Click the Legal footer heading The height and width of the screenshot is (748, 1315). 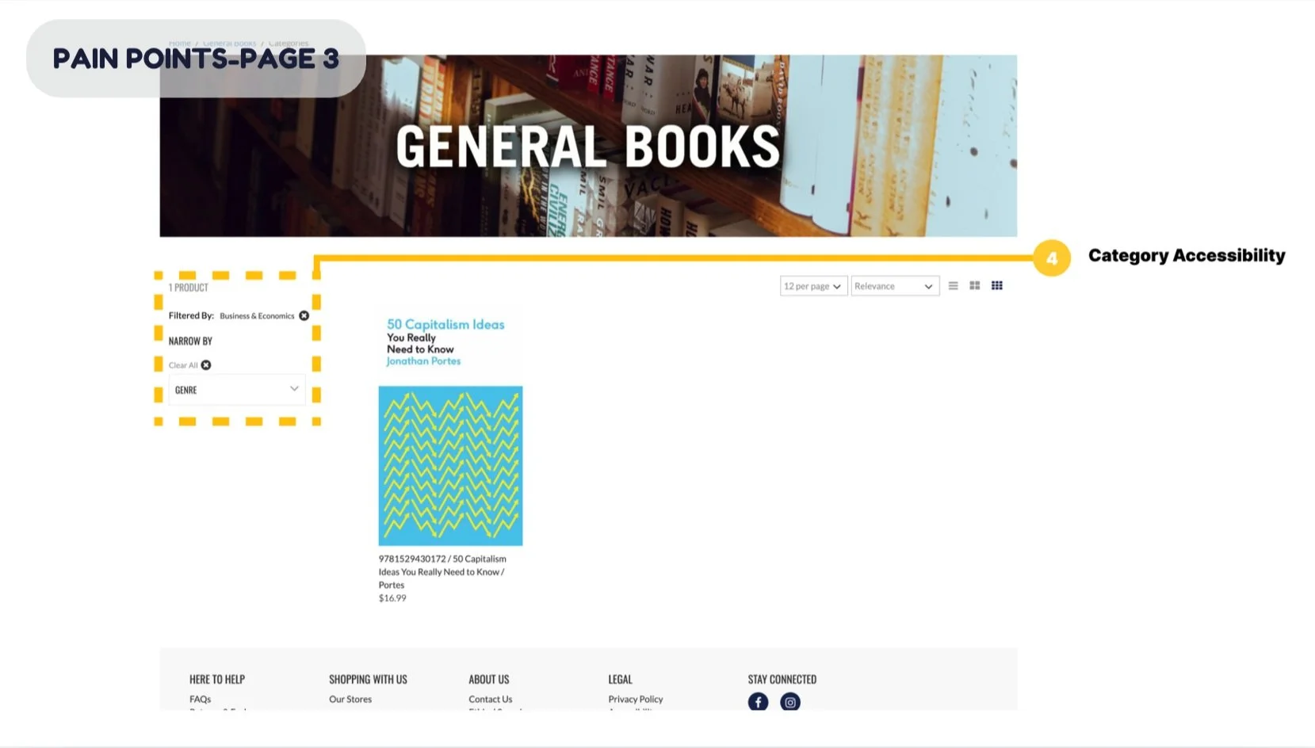pyautogui.click(x=621, y=679)
